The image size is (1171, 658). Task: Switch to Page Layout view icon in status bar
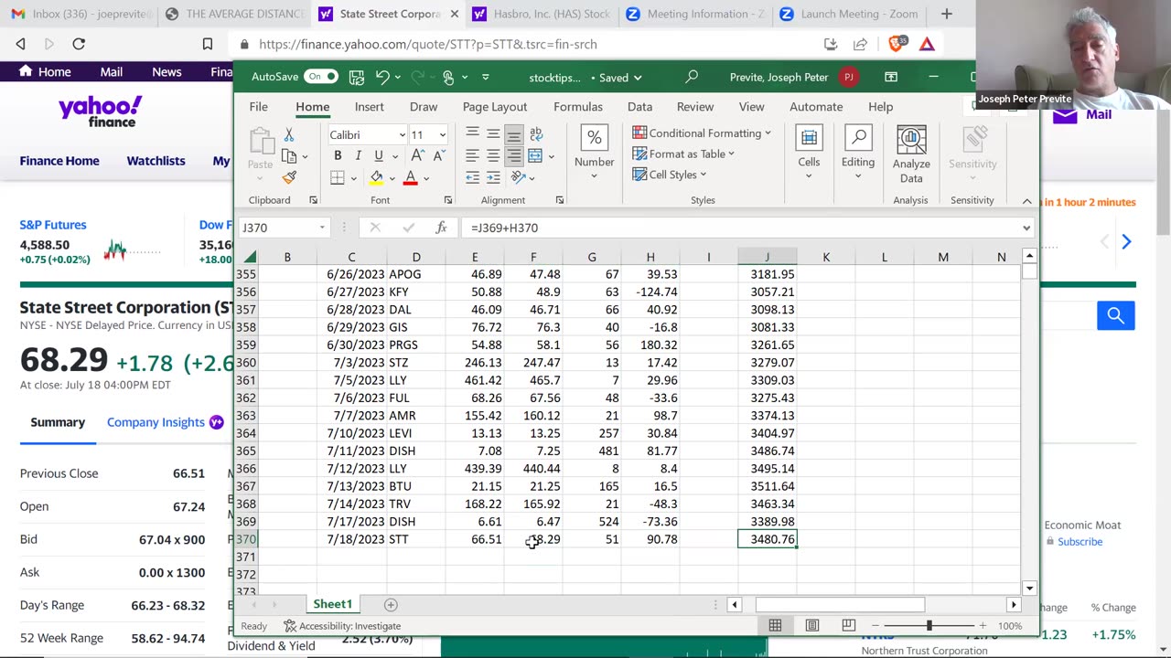click(x=811, y=626)
